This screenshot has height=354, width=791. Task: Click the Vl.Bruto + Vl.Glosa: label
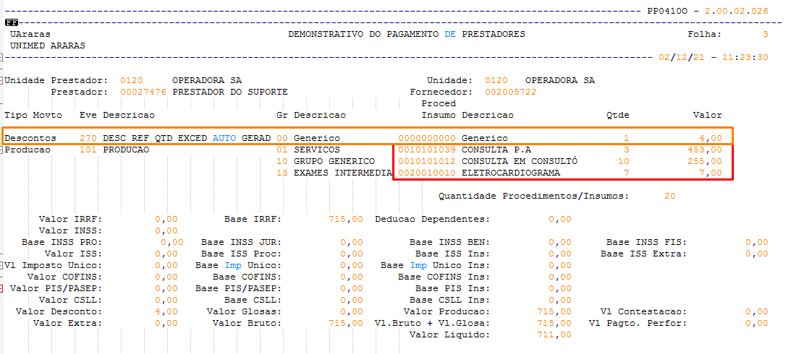pyautogui.click(x=432, y=323)
